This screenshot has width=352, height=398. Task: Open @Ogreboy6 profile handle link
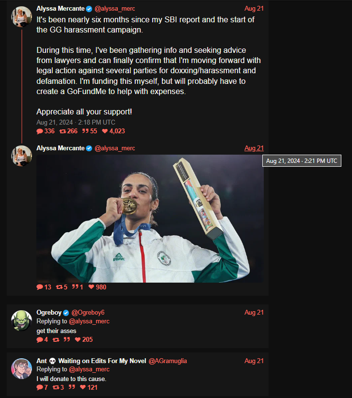pyautogui.click(x=88, y=313)
